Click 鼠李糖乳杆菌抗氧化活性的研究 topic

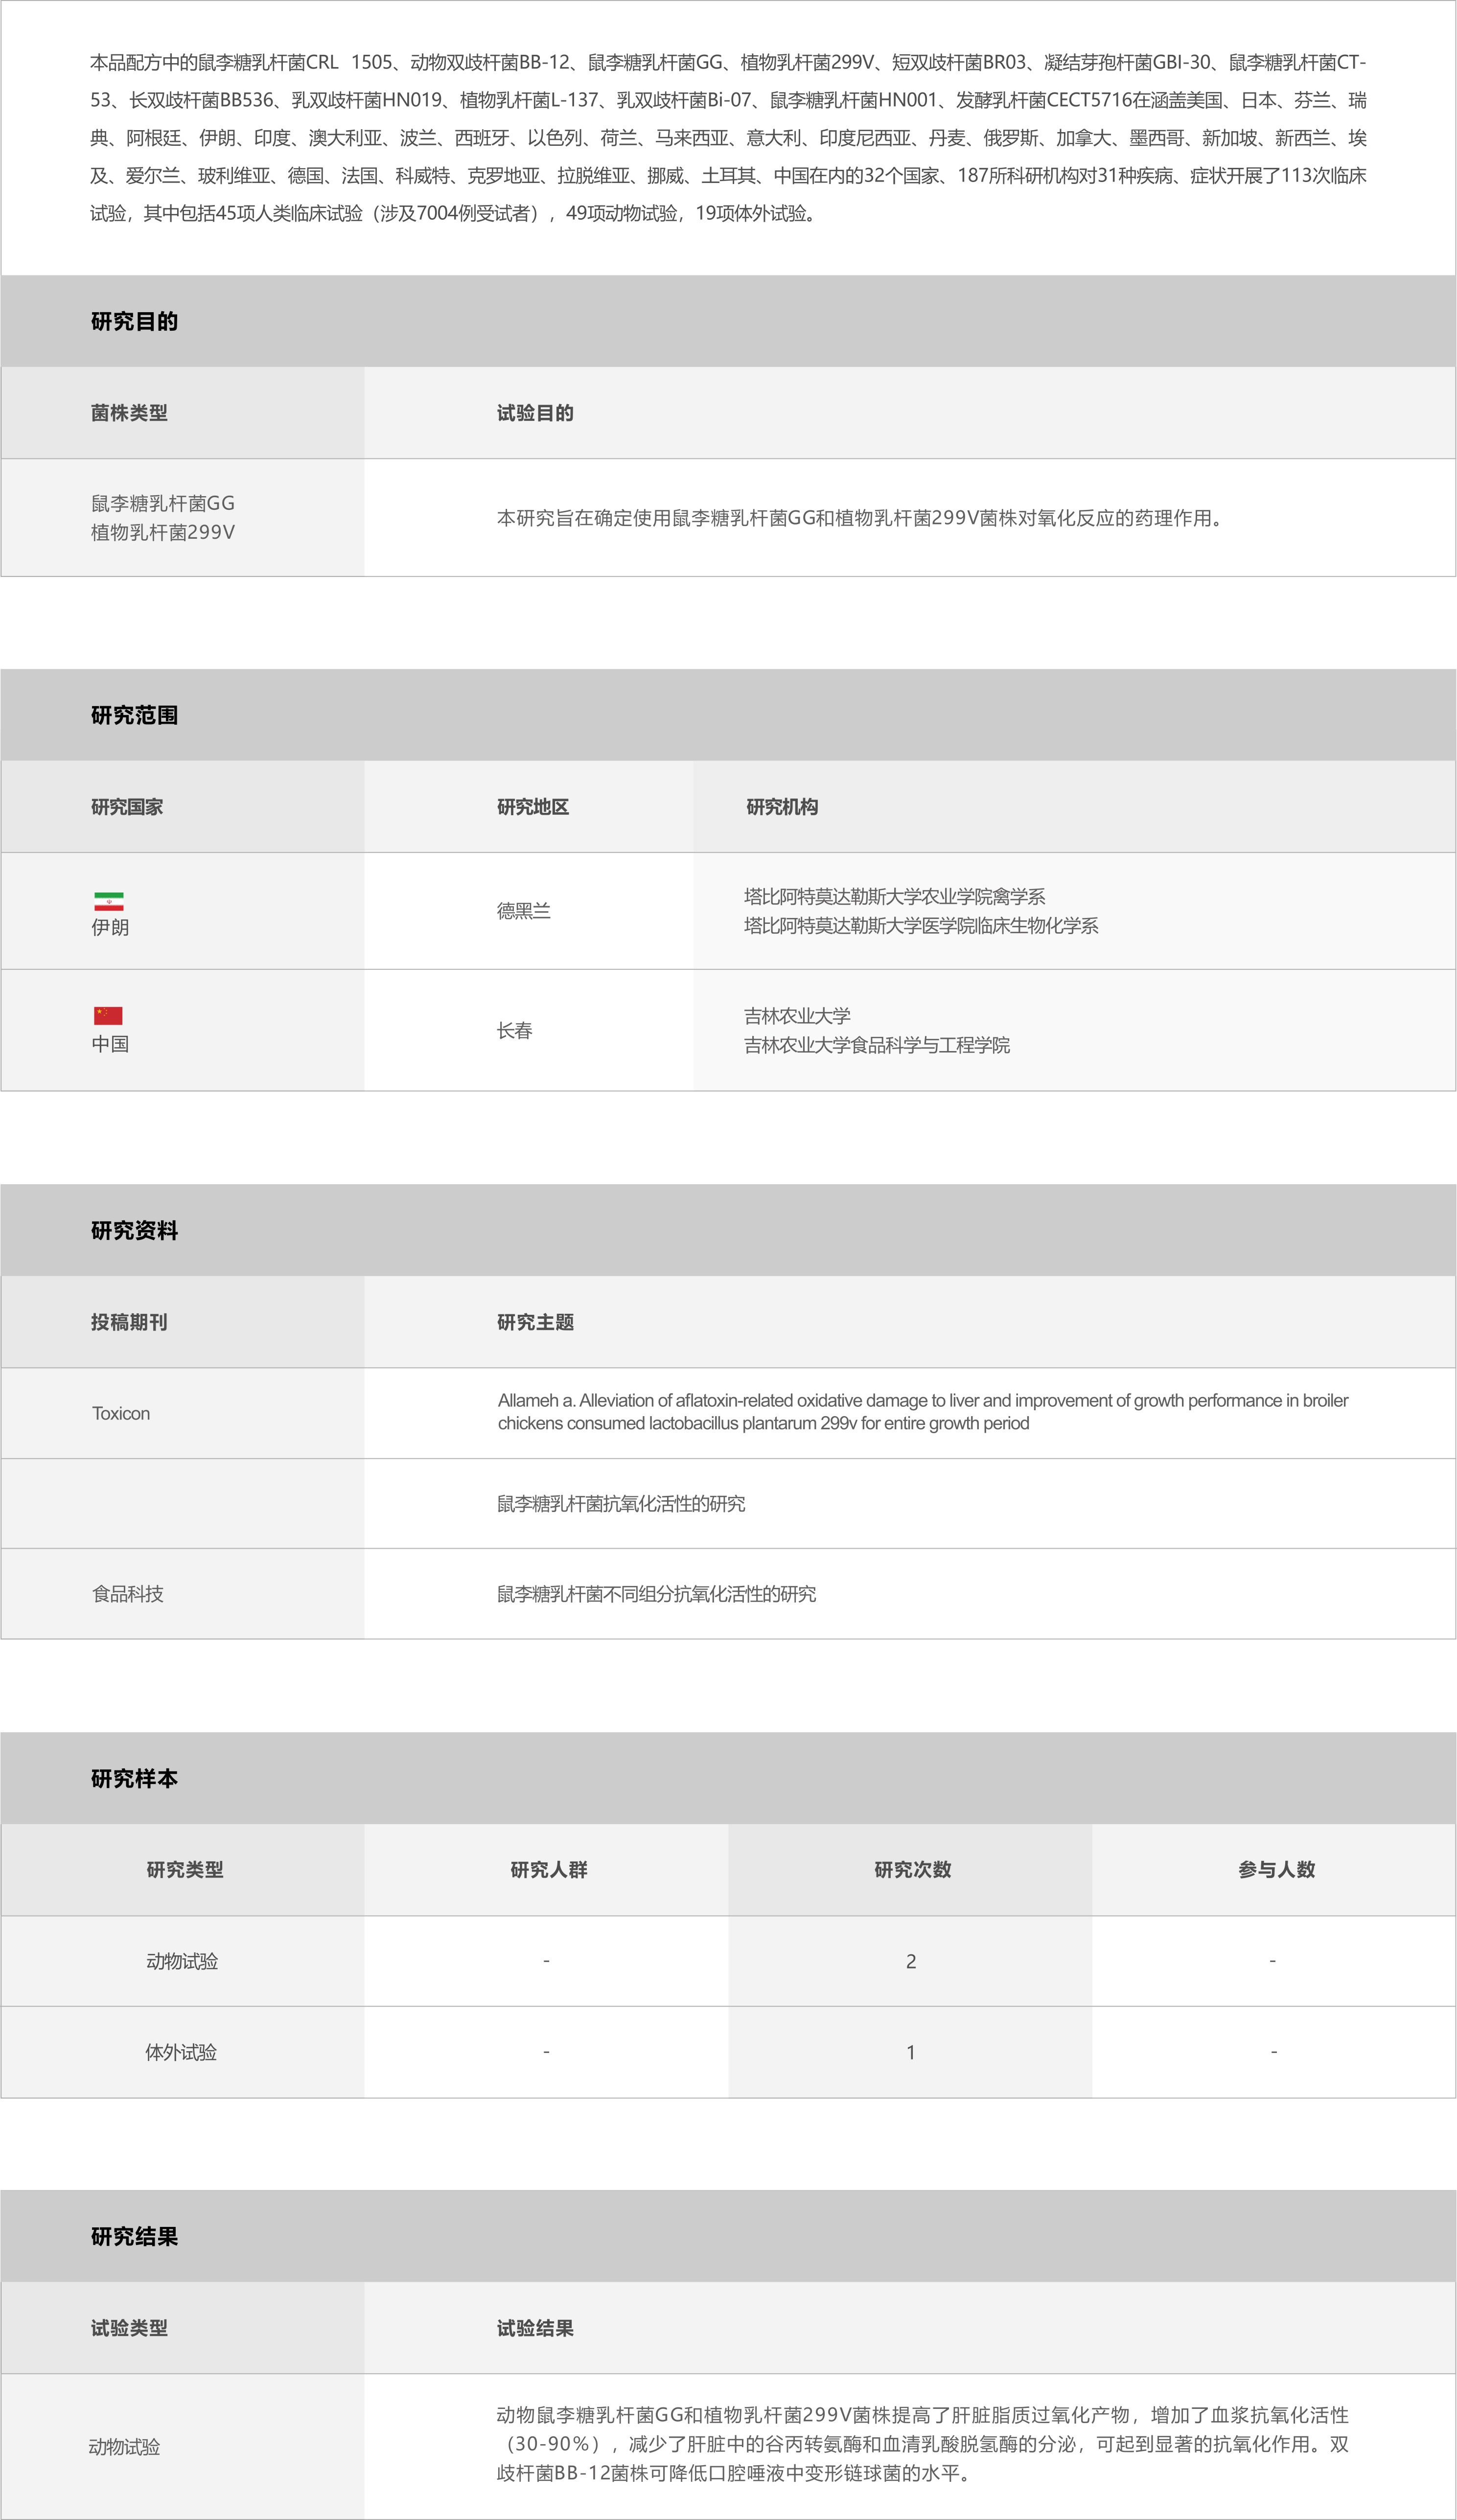pos(621,1503)
